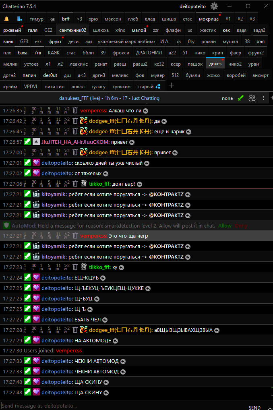Reply to the 'ЕБАТЬ ЧЕЛ' message via arrow icon
The image size is (273, 410).
click(x=105, y=320)
